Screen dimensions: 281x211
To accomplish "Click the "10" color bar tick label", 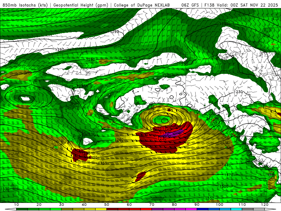I will click(16, 205).
